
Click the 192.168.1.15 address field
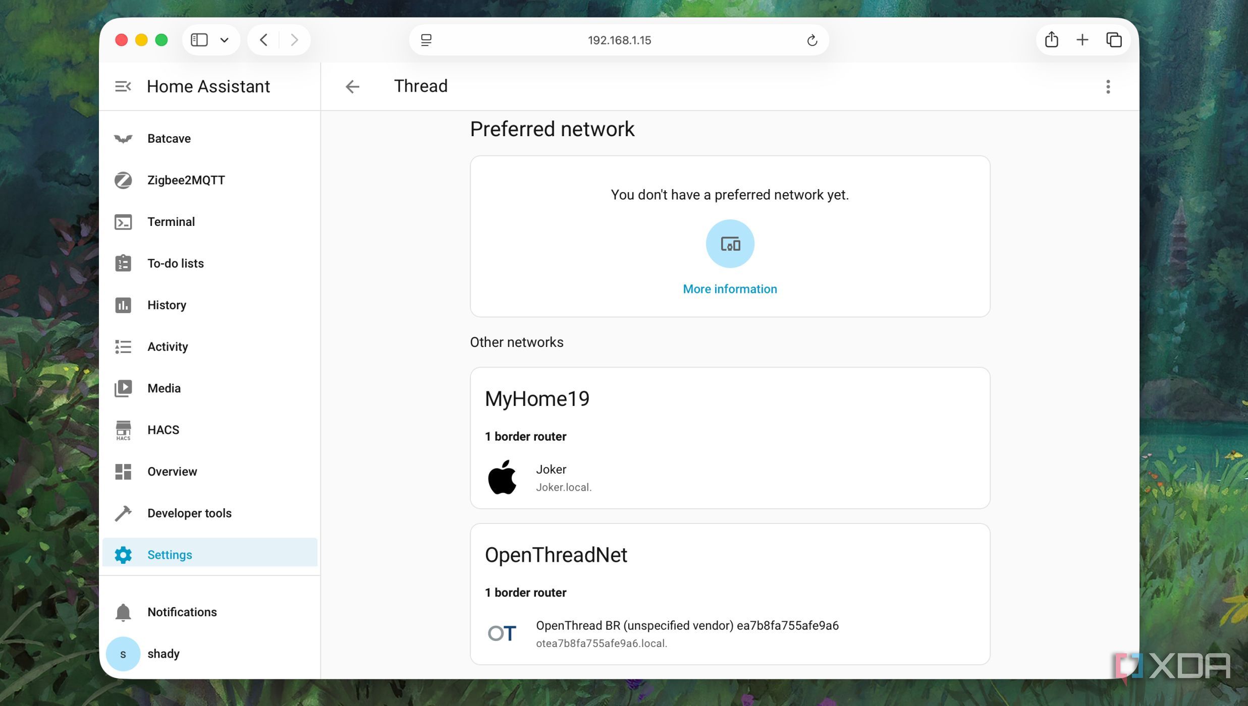619,40
